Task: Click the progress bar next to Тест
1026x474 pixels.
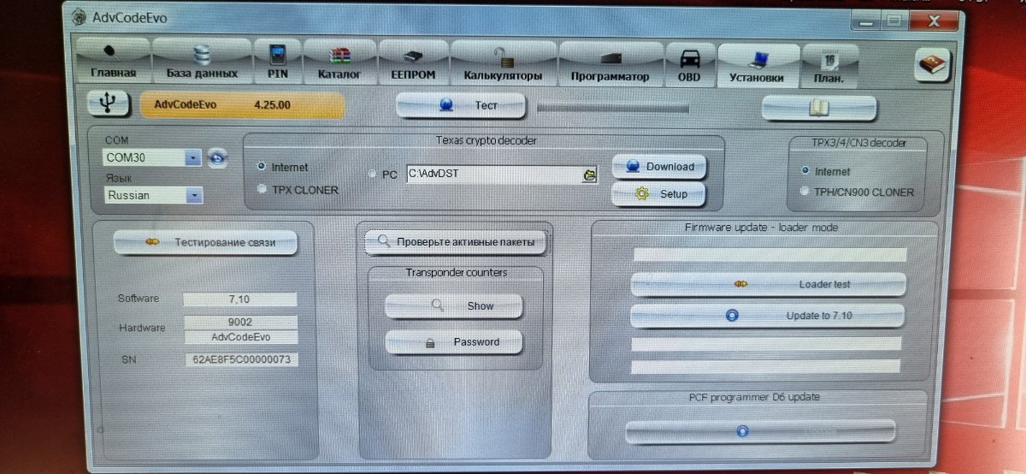Action: pos(612,108)
